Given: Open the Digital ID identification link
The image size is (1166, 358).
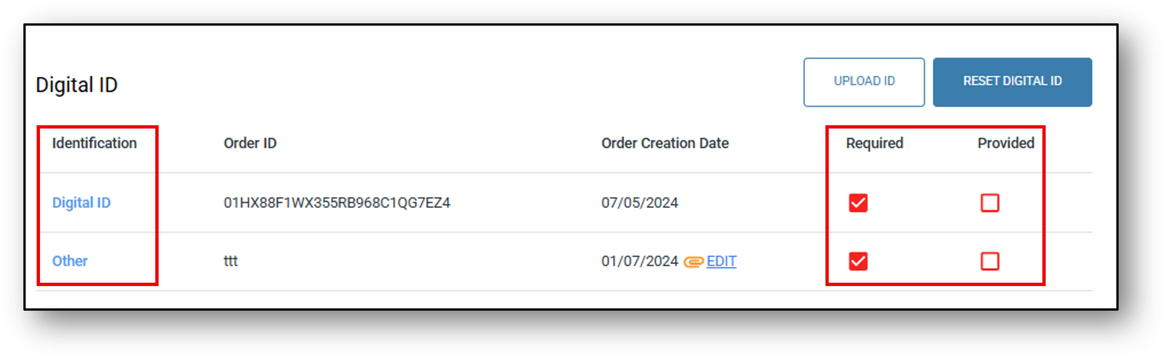Looking at the screenshot, I should pyautogui.click(x=82, y=203).
